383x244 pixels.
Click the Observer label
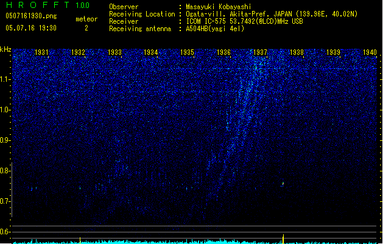pos(124,7)
